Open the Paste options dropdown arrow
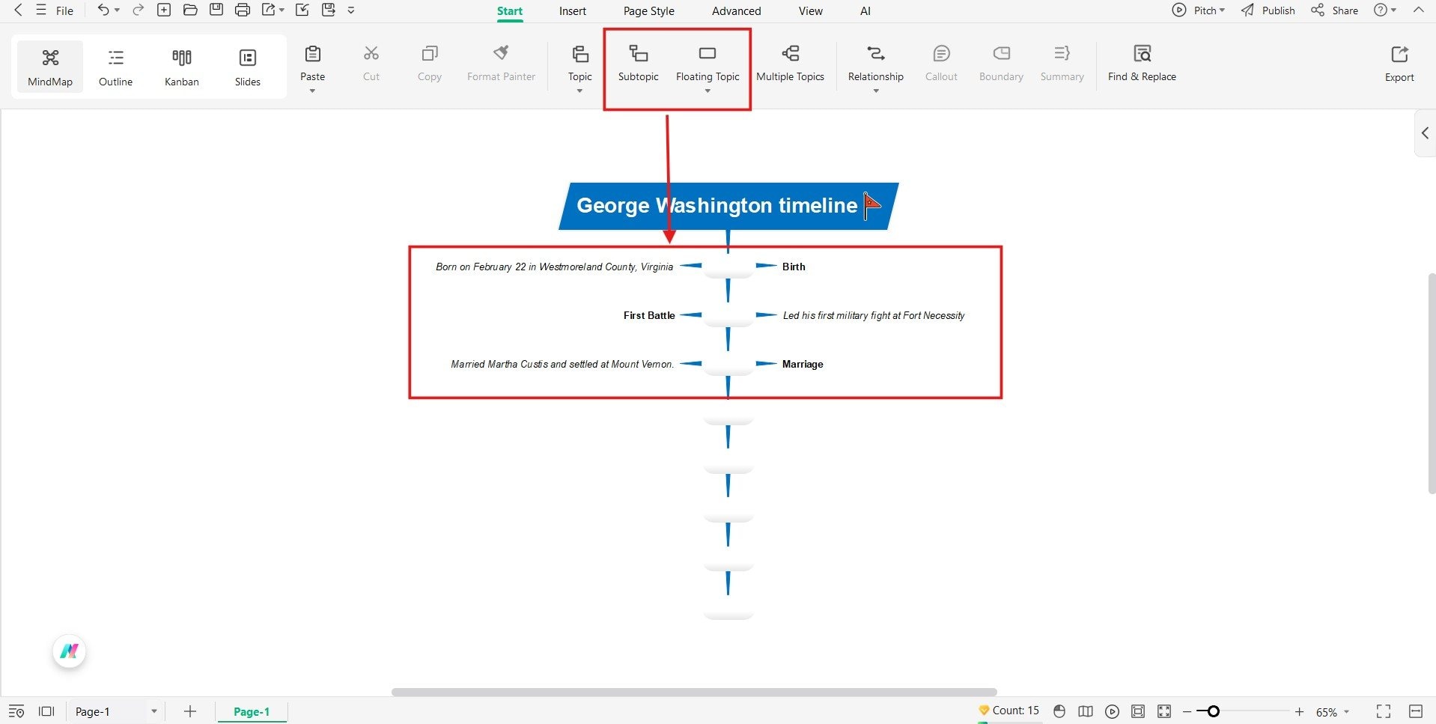This screenshot has height=724, width=1436. tap(312, 91)
